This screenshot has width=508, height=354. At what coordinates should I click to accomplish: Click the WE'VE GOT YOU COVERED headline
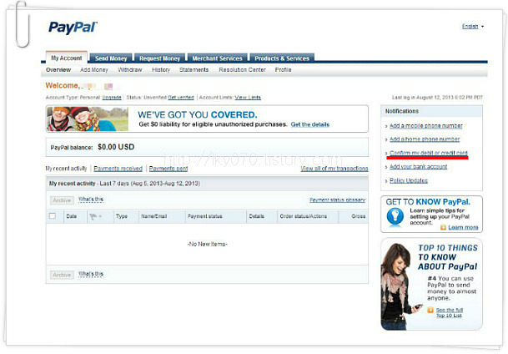[198, 114]
